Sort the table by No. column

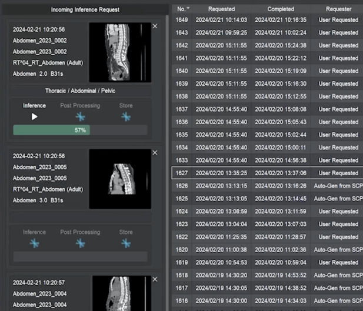184,9
